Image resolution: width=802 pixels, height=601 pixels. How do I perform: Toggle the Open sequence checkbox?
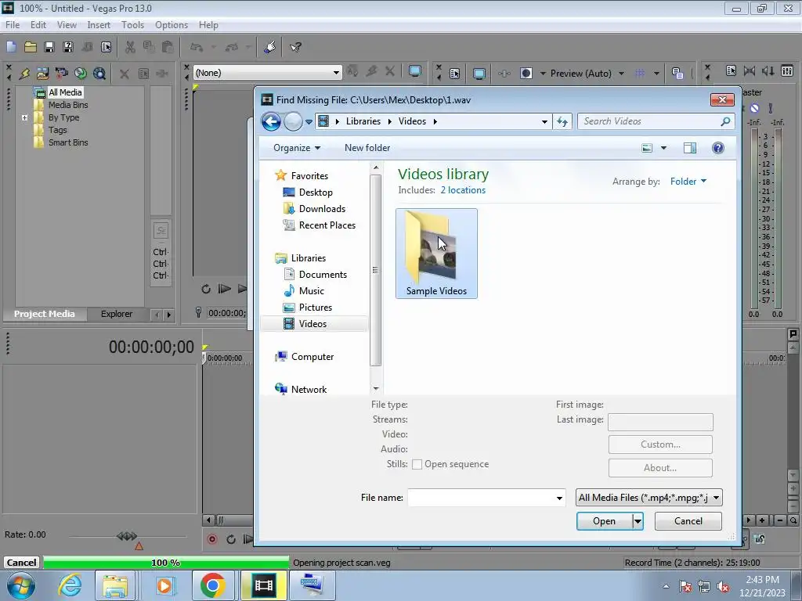[417, 464]
